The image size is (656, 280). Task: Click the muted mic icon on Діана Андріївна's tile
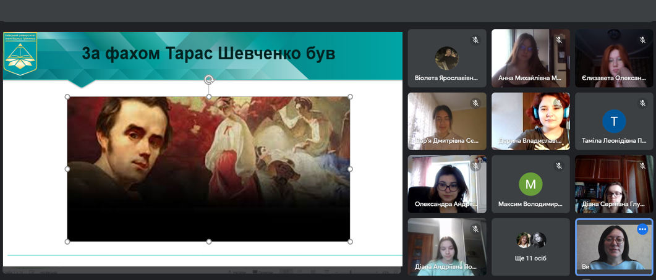tap(475, 229)
